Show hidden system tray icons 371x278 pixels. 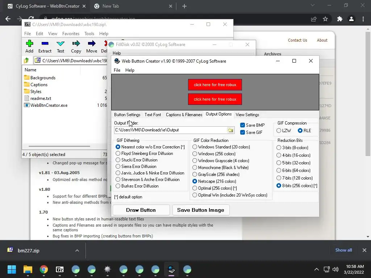point(316,269)
